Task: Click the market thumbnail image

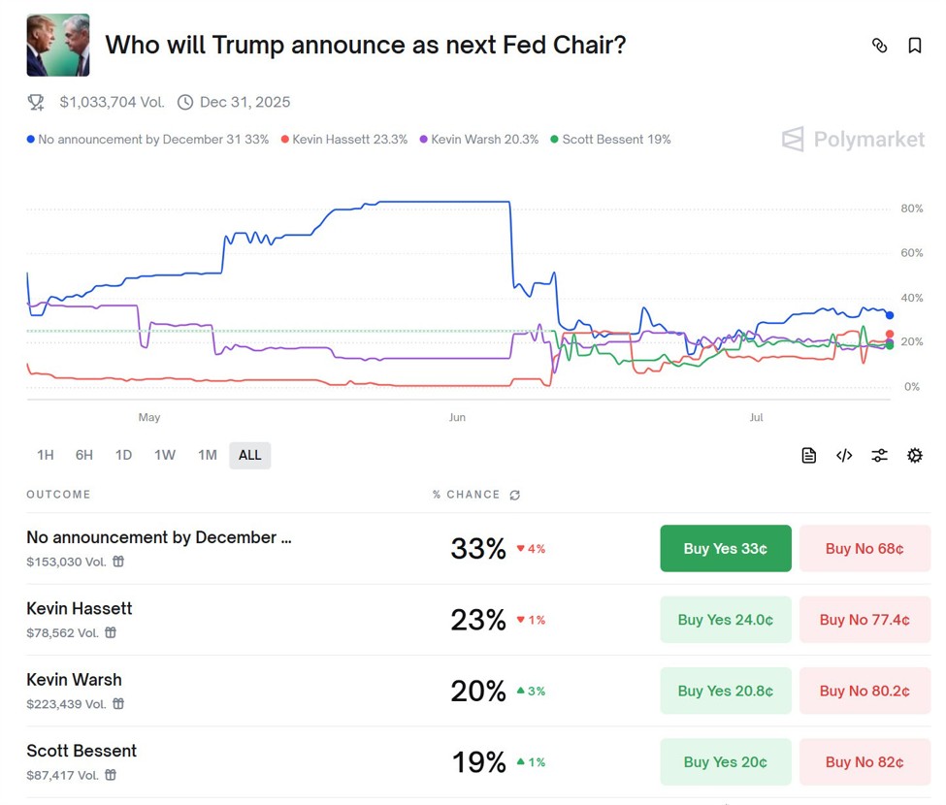Action: click(x=58, y=46)
